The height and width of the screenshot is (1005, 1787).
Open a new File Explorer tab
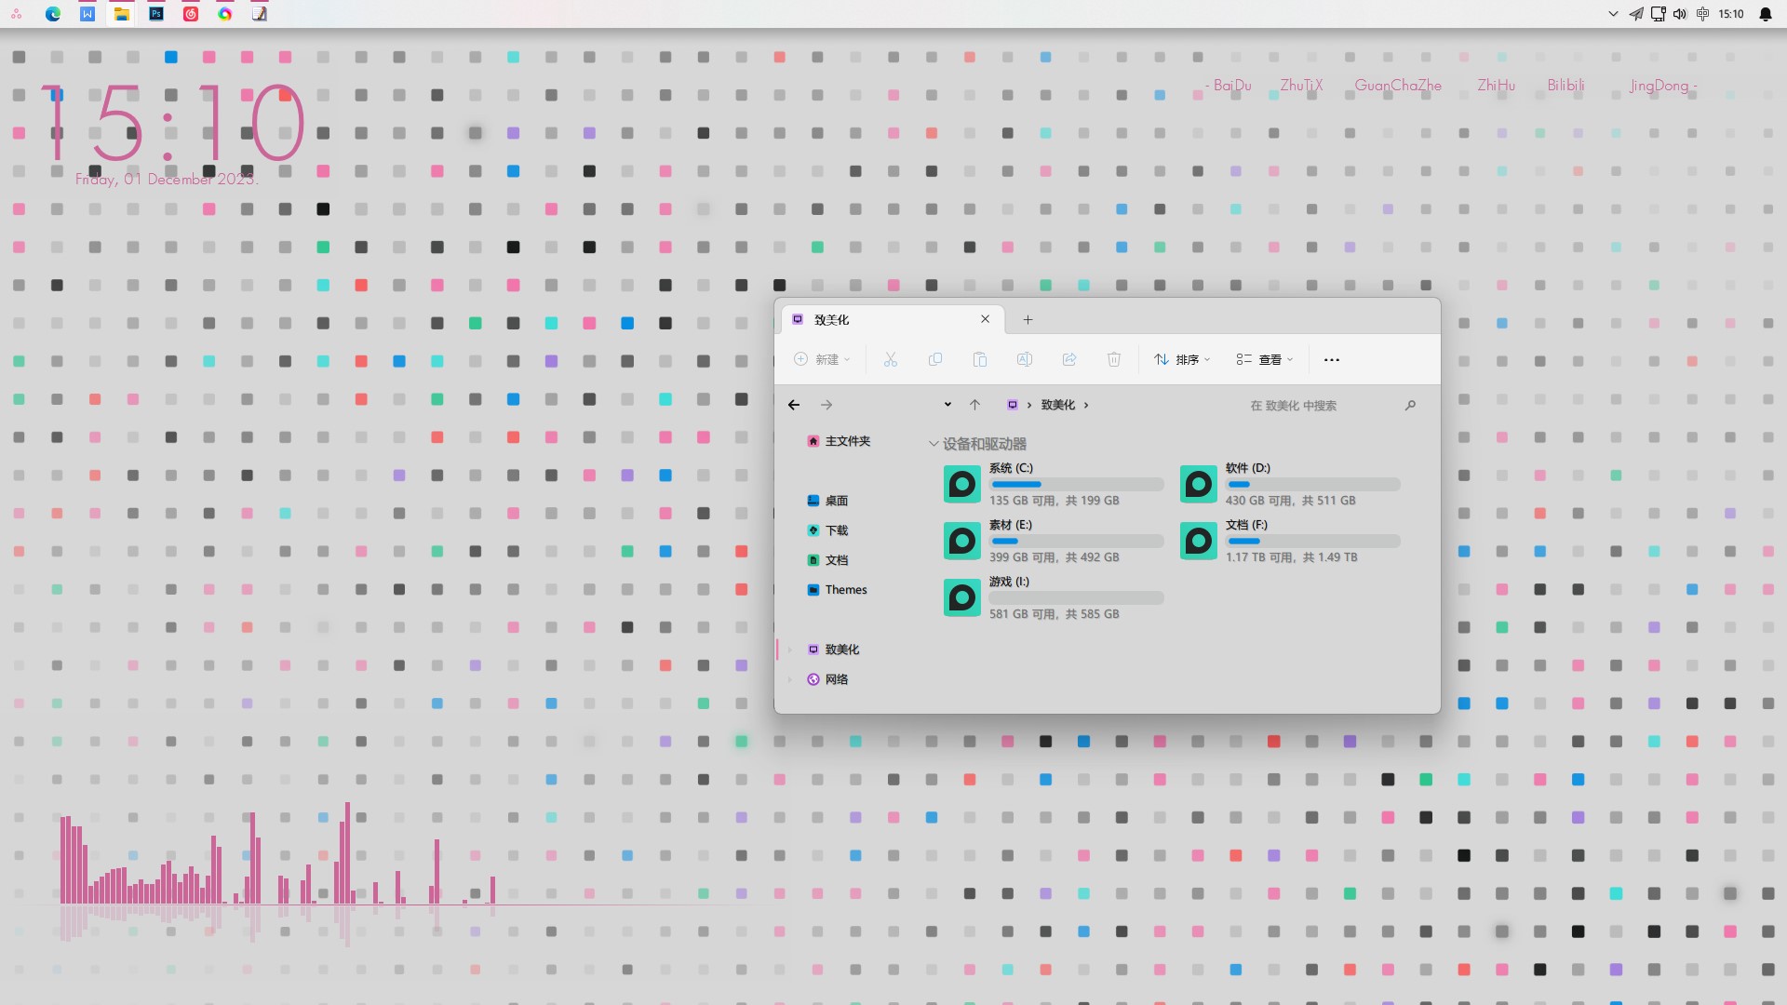click(x=1028, y=319)
